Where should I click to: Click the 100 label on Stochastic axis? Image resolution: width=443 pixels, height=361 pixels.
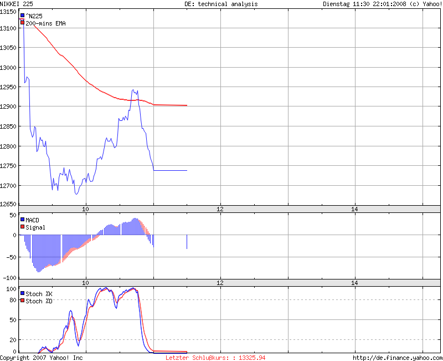[12, 289]
